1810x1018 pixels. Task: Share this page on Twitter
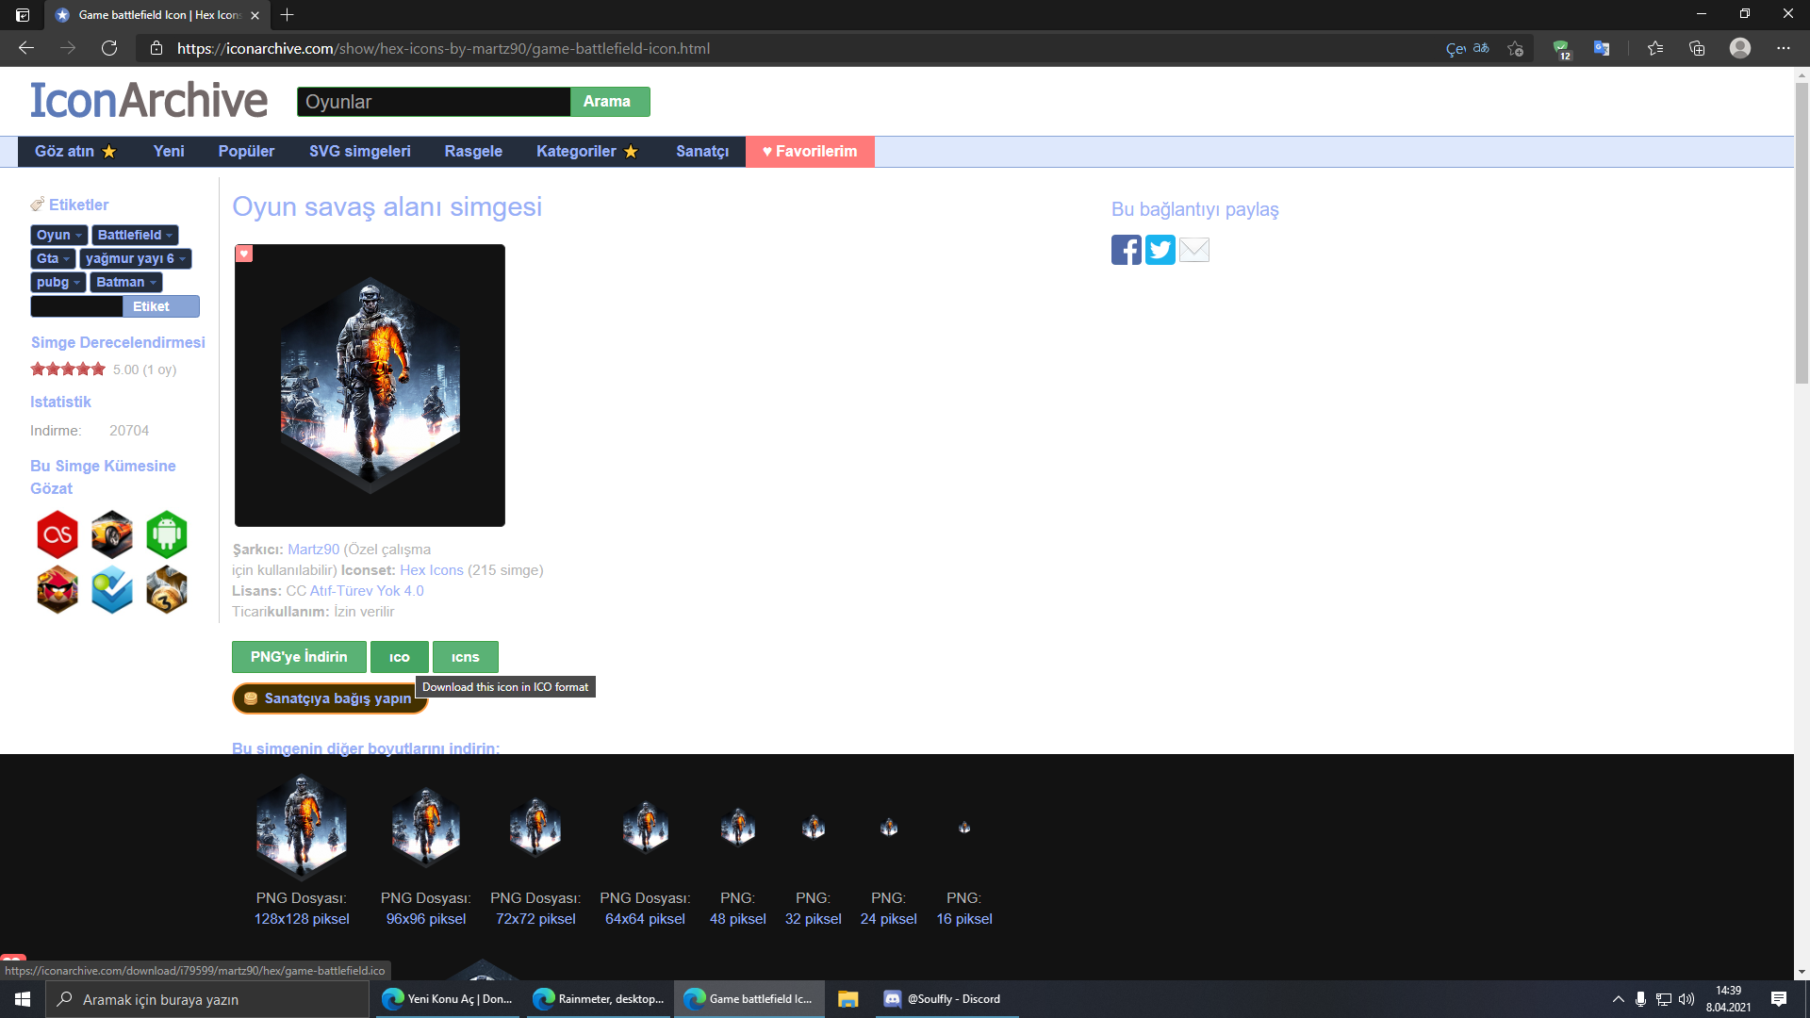[1160, 250]
